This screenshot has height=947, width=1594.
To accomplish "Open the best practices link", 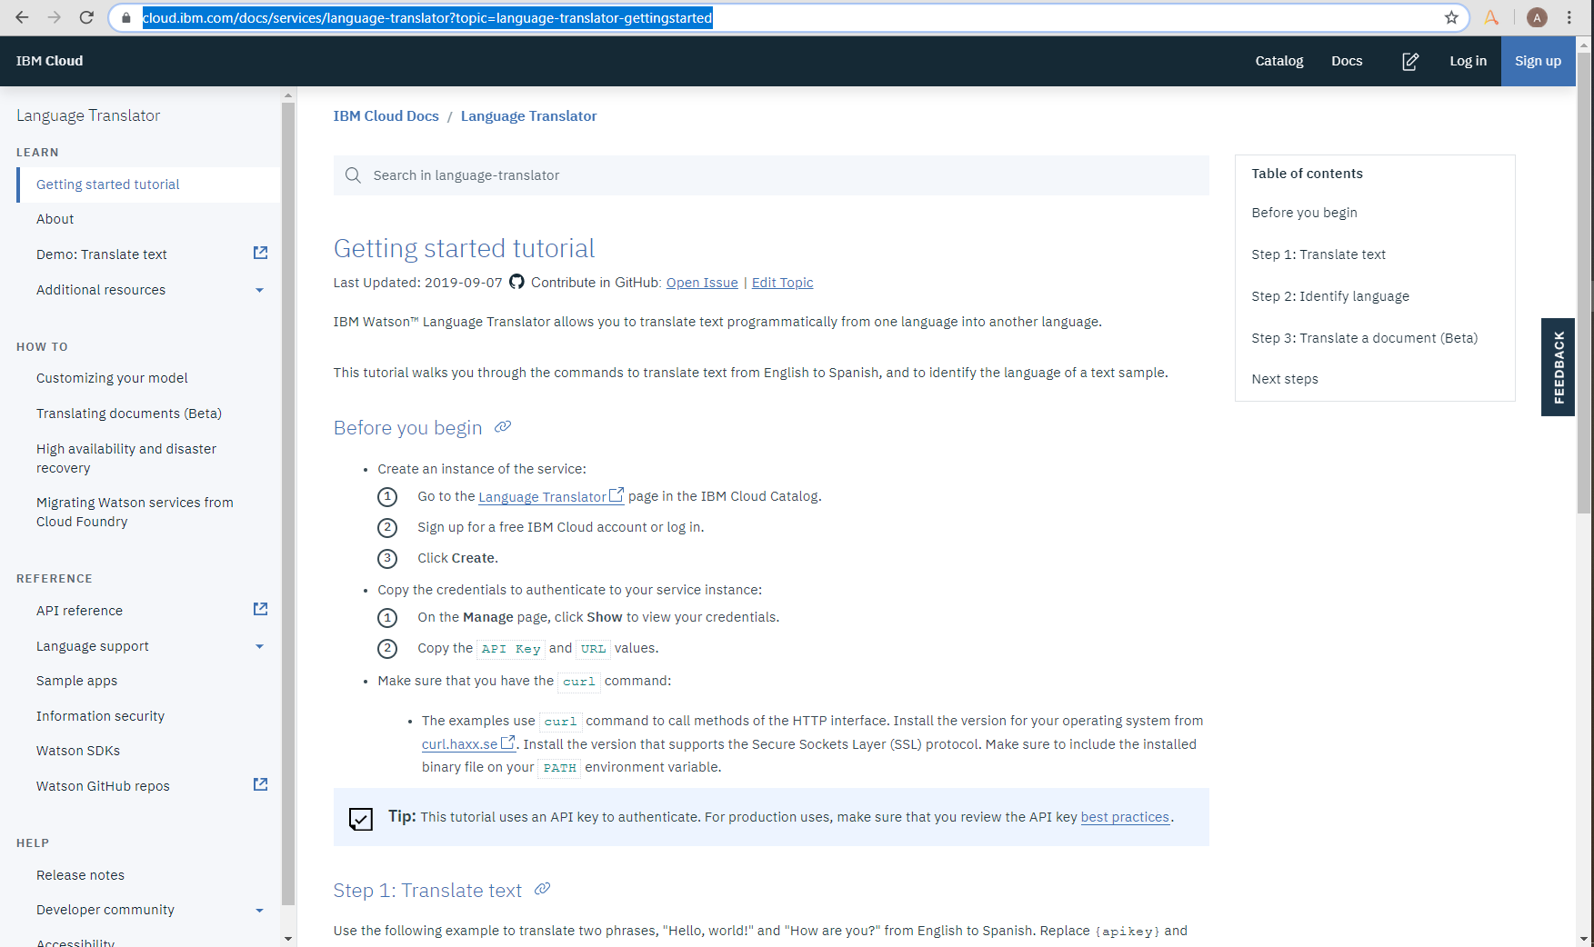I will pyautogui.click(x=1125, y=817).
